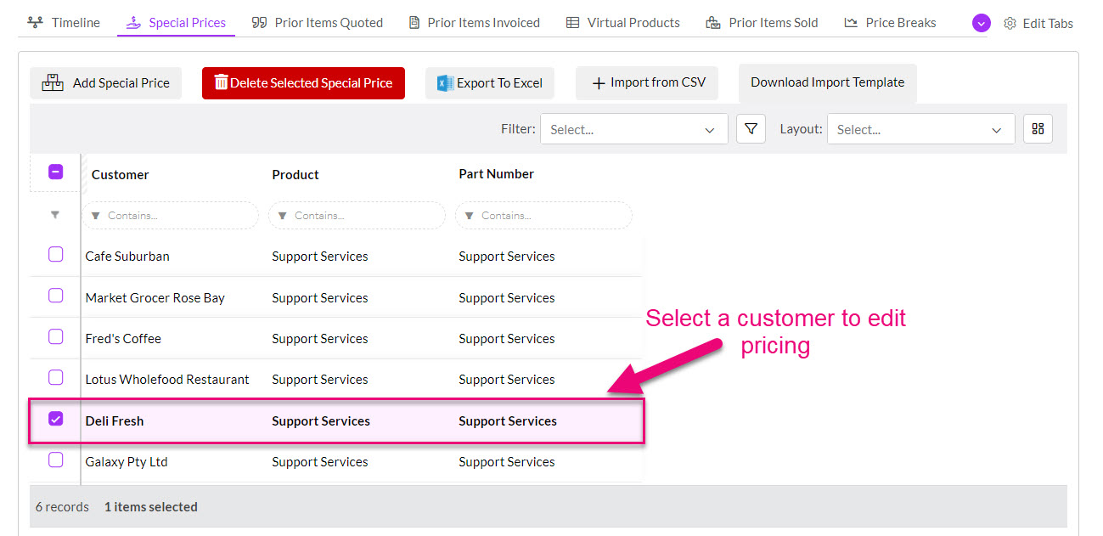Click the Excel icon in Export To Excel
The image size is (1103, 536).
point(444,83)
